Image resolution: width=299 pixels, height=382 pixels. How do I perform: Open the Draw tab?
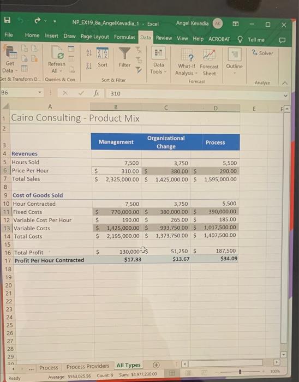point(69,36)
